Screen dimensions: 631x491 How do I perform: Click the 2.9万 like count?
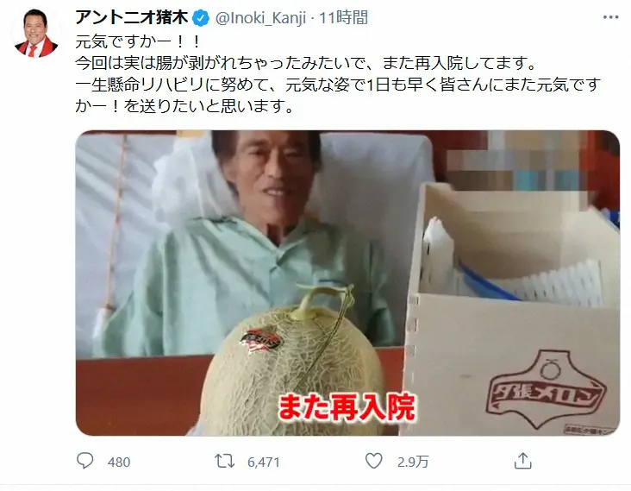413,462
